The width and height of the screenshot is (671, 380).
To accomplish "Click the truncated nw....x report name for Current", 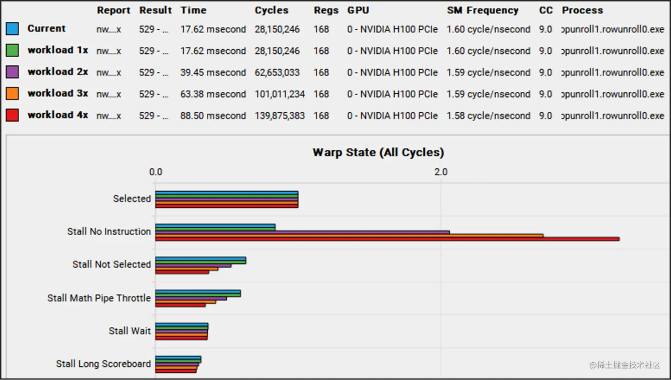I will click(108, 28).
